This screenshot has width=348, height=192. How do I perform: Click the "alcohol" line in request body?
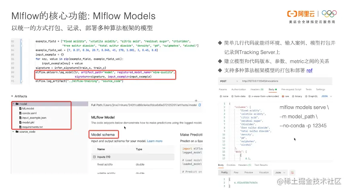click(x=246, y=145)
